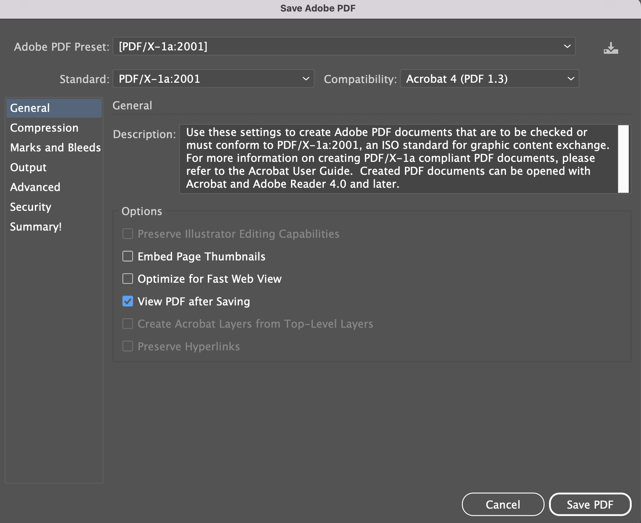Screen dimensions: 641x523
Task: Open the Standard dropdown
Action: pos(213,79)
